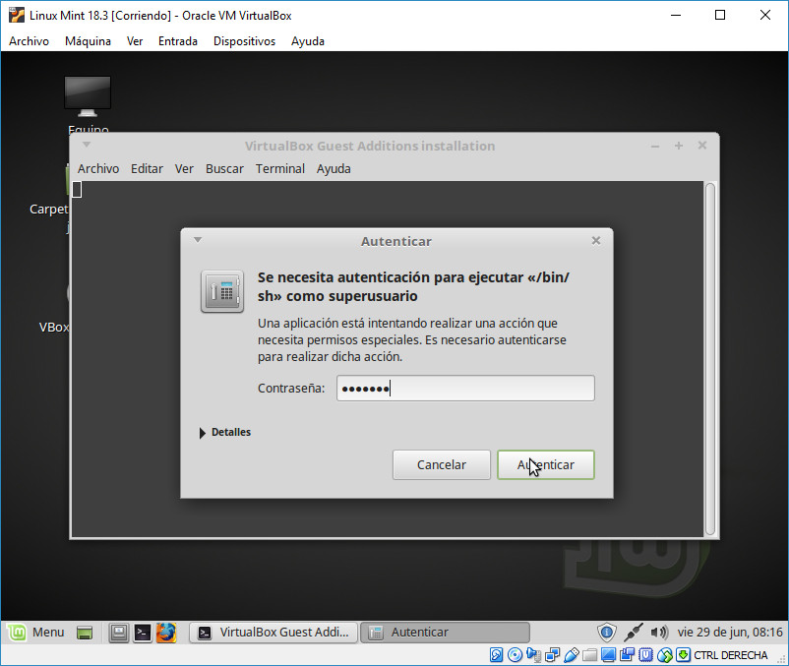Click the Cancelar button
Screen dimensions: 789x666
442,464
